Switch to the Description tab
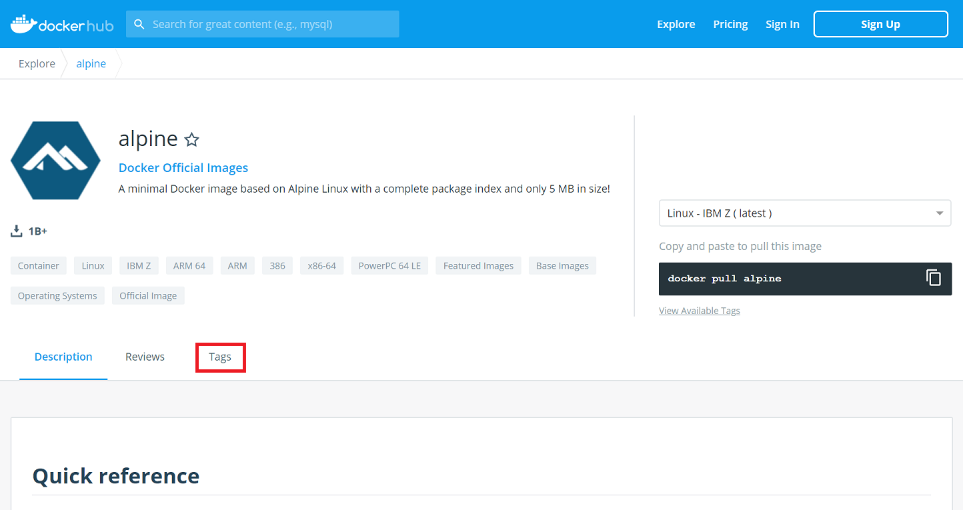963x510 pixels. [63, 357]
